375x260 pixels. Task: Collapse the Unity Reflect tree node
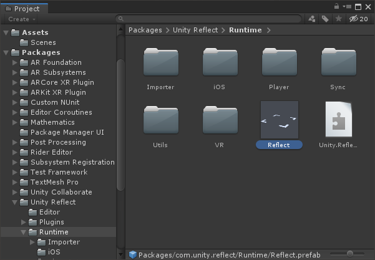15,202
